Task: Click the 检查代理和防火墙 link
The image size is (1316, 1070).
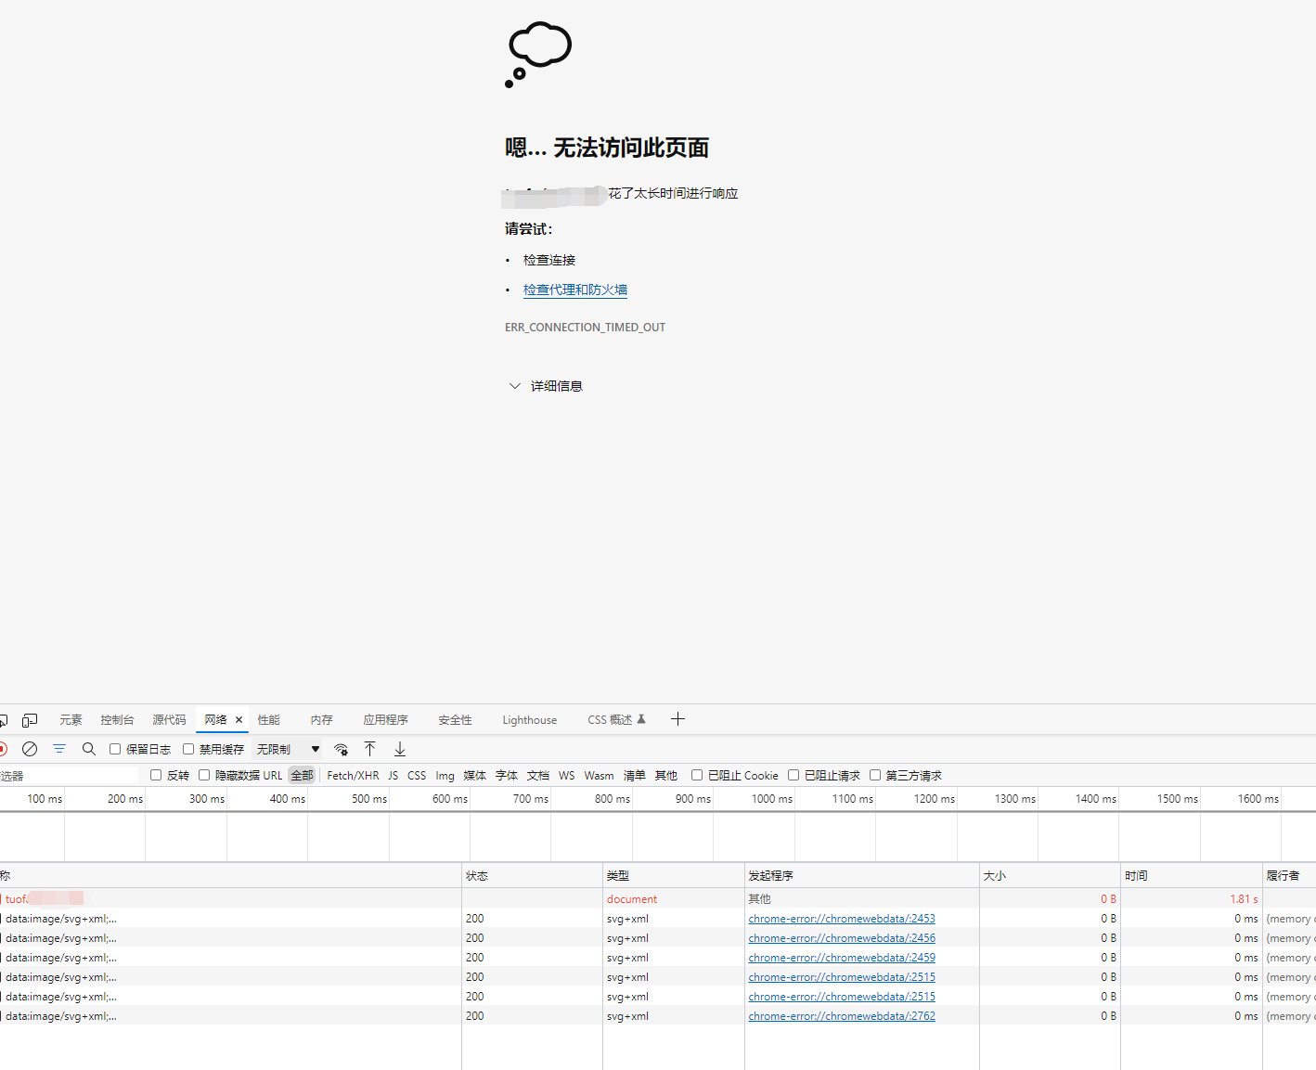Action: click(575, 290)
